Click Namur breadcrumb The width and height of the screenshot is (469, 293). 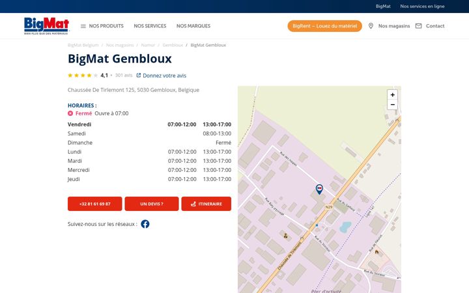148,45
